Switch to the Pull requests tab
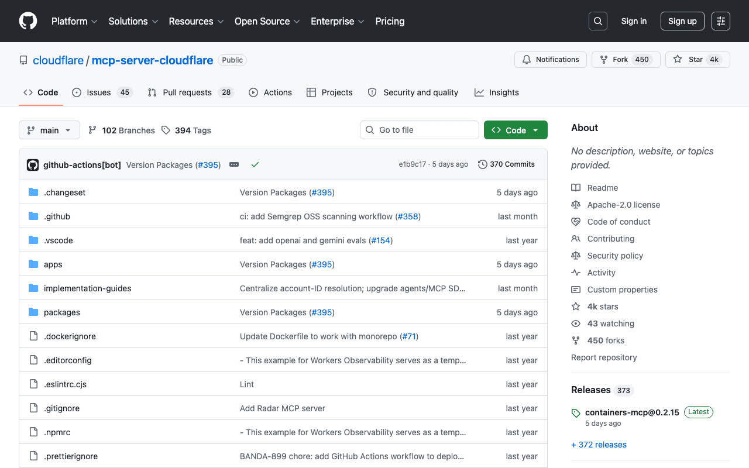 pyautogui.click(x=191, y=92)
